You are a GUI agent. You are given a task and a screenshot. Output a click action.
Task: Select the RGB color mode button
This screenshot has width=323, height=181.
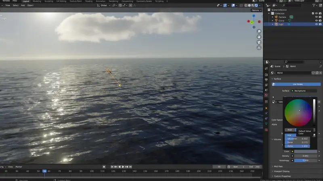pos(289,130)
